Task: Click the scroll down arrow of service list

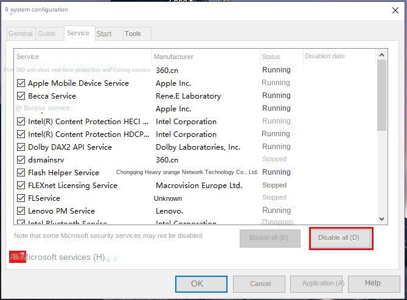Action: pos(382,219)
